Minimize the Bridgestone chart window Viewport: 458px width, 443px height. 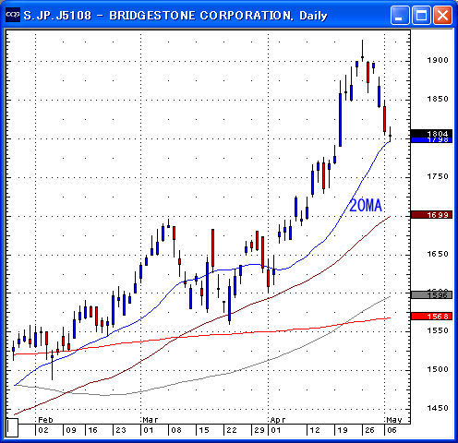400,15
